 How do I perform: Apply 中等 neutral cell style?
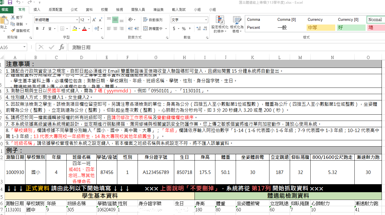click(321, 28)
